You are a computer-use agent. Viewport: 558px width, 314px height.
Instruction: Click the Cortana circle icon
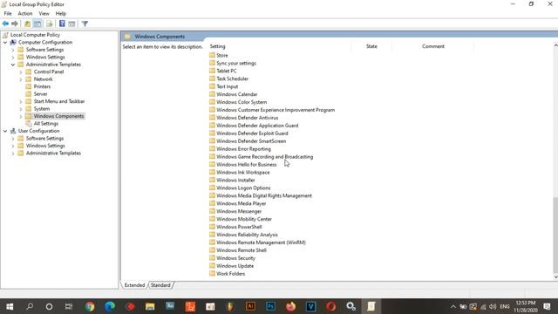click(49, 306)
